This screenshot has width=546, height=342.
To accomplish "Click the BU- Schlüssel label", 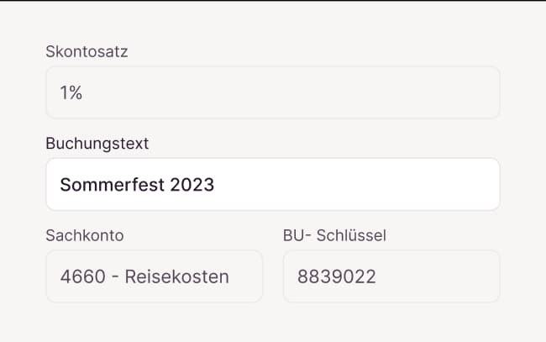I will (x=334, y=235).
